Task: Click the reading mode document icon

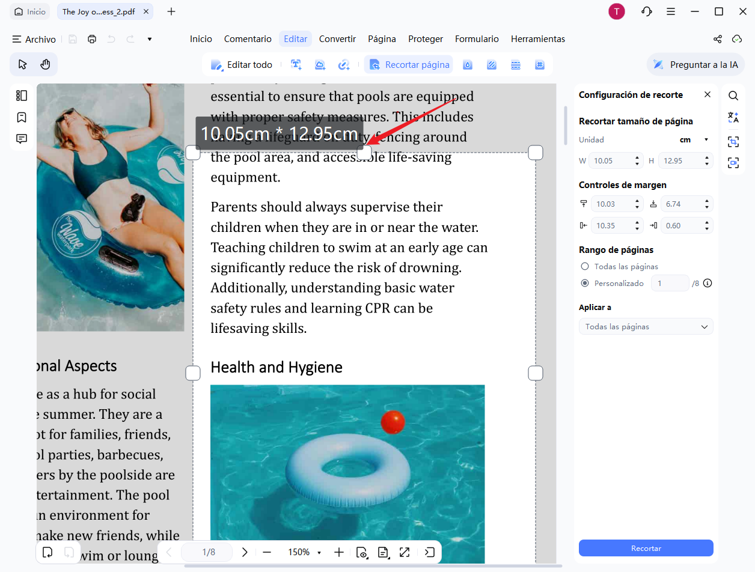Action: [x=383, y=552]
